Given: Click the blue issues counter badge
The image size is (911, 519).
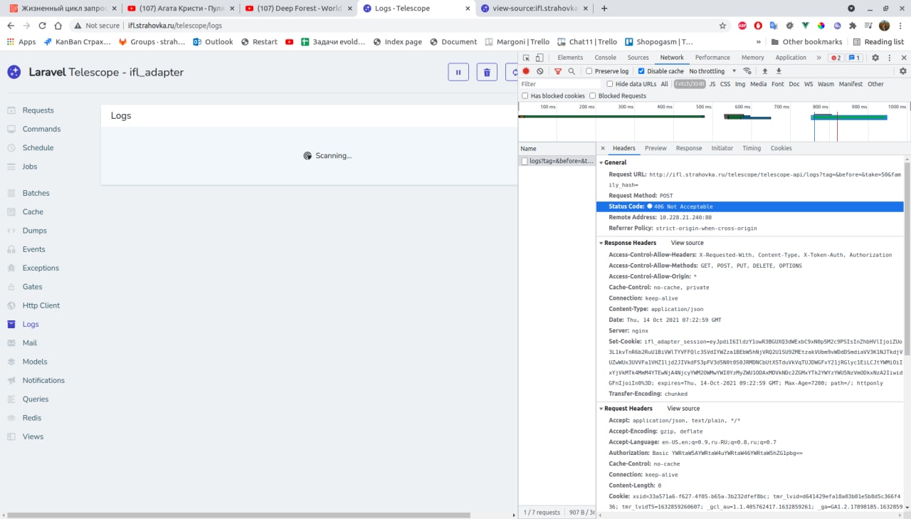Looking at the screenshot, I should click(x=855, y=58).
